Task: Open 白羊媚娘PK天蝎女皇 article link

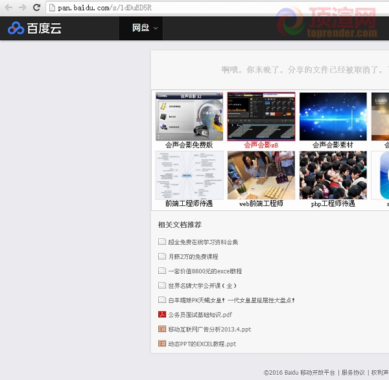Action: (x=231, y=300)
